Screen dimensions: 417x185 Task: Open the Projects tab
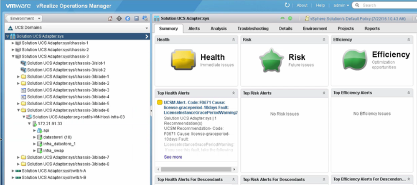[x=346, y=28]
